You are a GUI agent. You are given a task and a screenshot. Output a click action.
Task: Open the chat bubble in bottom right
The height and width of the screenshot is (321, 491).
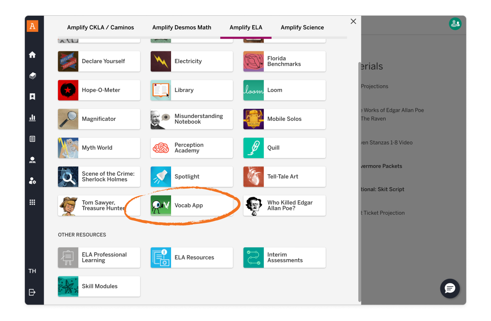pos(450,288)
